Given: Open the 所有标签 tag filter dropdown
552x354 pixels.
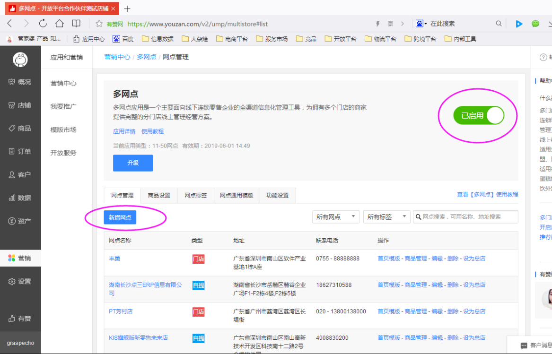Looking at the screenshot, I should tap(386, 217).
